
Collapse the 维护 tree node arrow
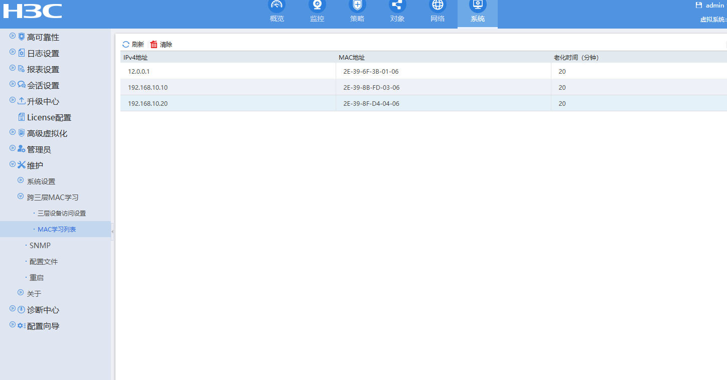click(x=13, y=164)
